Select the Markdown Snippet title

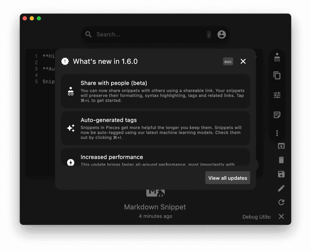pyautogui.click(x=155, y=207)
